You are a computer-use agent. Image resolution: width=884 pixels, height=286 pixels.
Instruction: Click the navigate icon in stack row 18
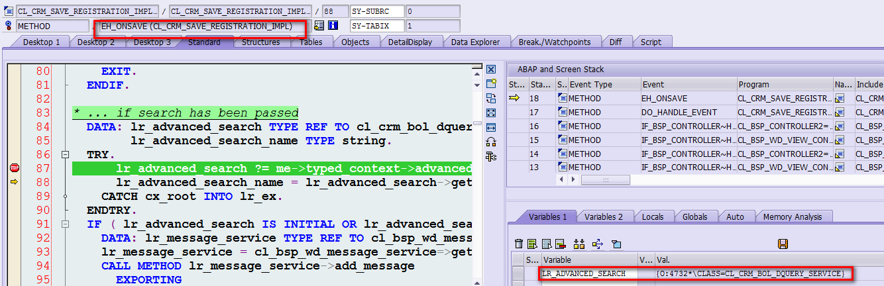tap(840, 99)
